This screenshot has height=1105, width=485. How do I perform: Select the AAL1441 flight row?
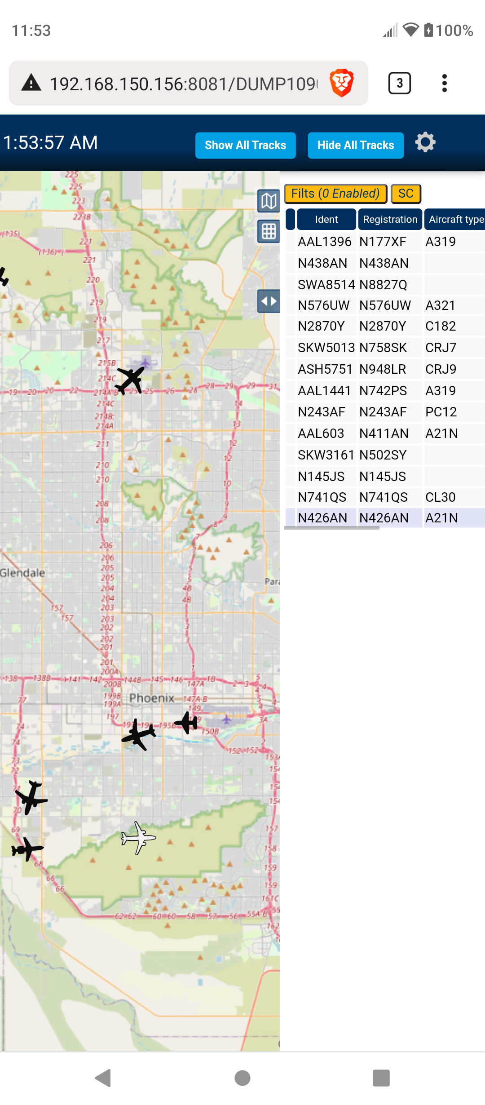coord(385,391)
